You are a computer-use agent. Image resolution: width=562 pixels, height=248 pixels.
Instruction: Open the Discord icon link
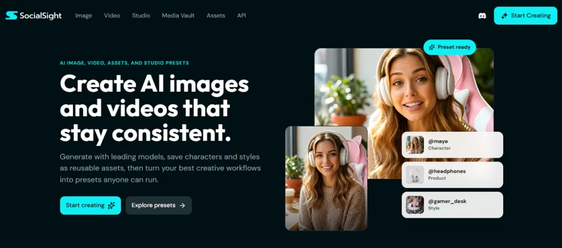pos(482,16)
